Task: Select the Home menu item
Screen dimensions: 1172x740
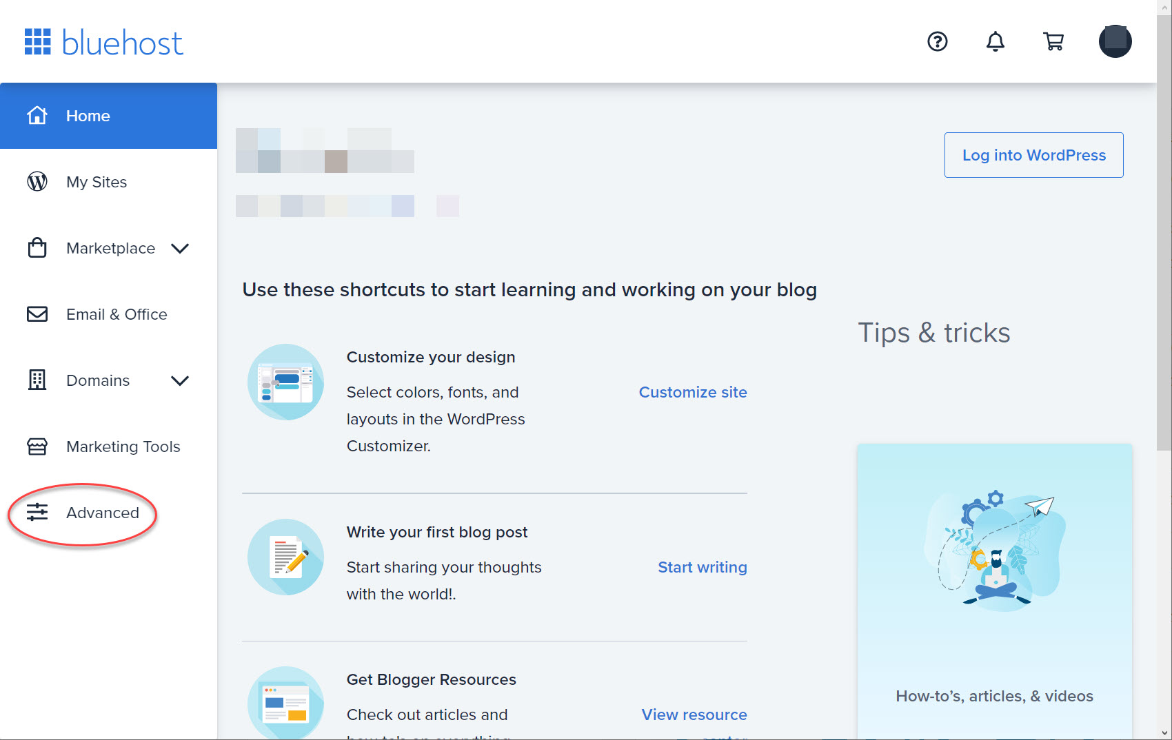Action: (109, 116)
